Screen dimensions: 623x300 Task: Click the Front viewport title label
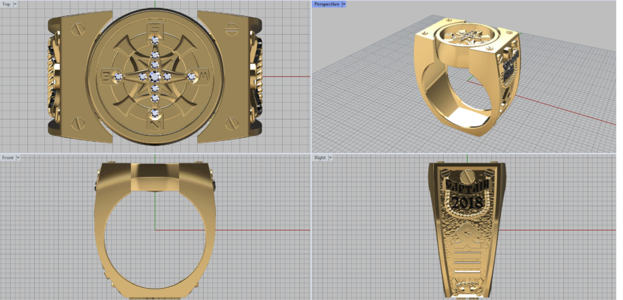pos(7,157)
